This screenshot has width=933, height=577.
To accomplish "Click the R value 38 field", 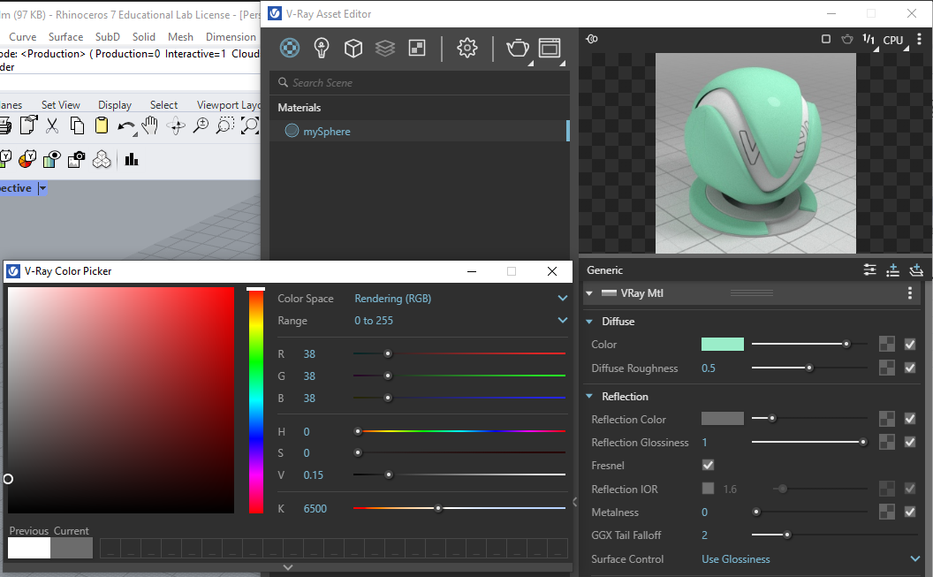I will (309, 354).
